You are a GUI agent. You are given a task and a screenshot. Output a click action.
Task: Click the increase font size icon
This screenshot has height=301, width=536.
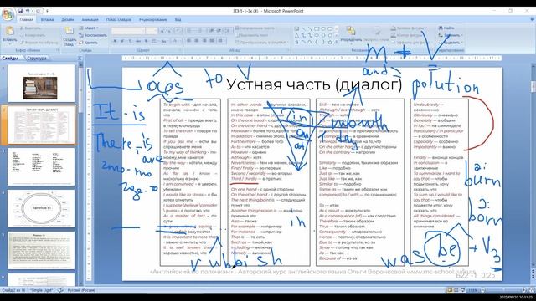(162, 31)
